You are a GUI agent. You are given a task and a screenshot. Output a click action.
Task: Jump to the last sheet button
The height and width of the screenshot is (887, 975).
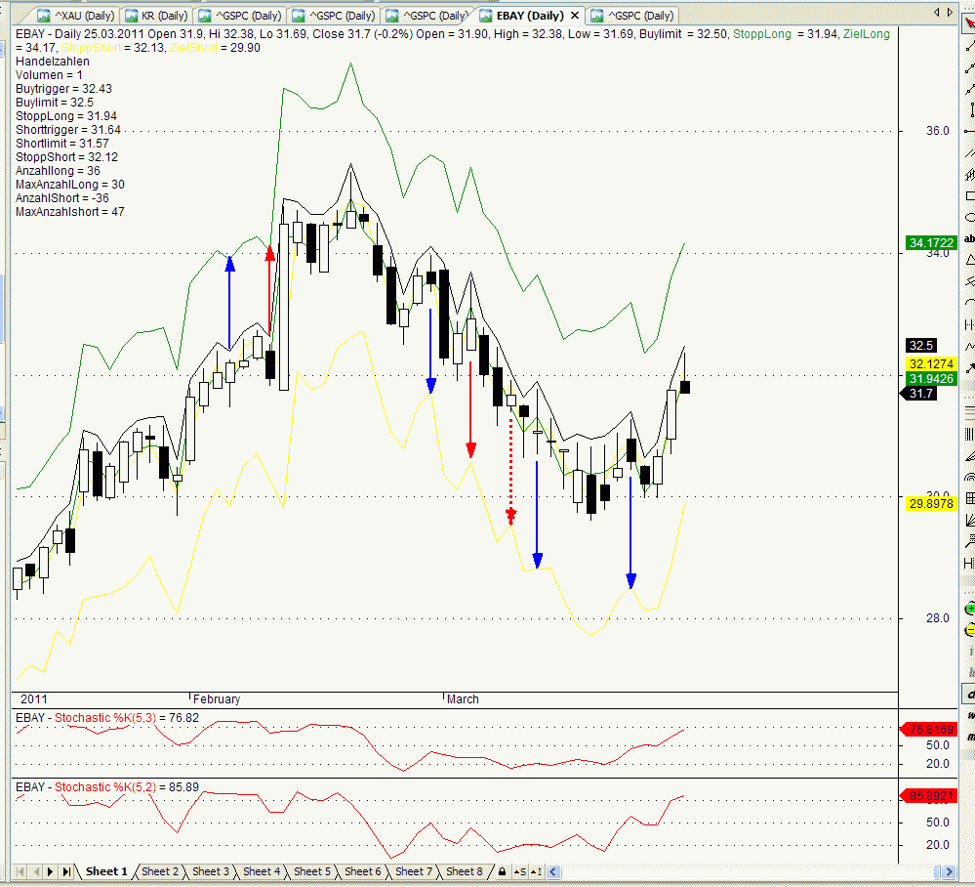(66, 871)
